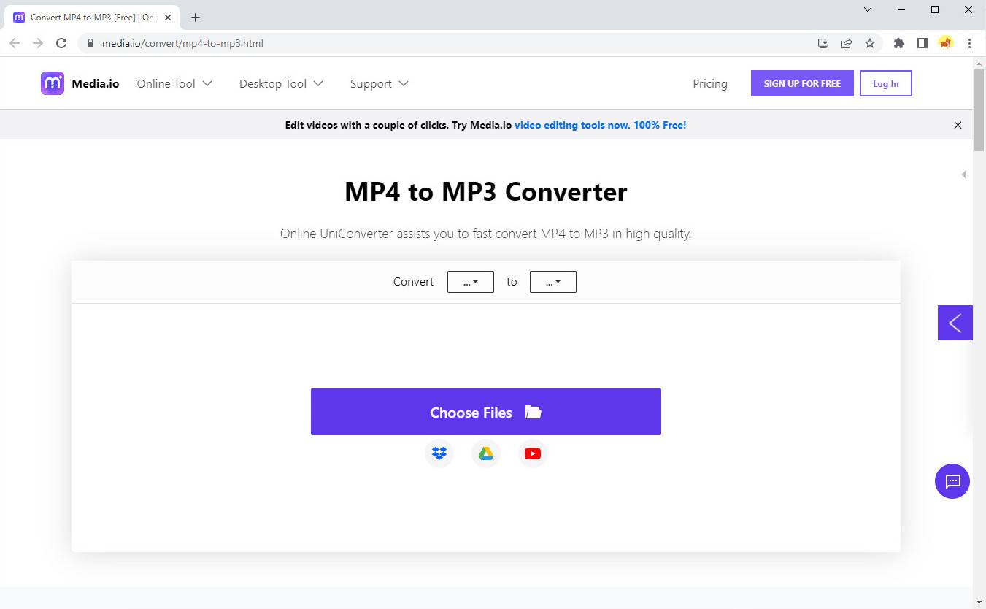Open the browser extensions puzzle icon

click(899, 43)
